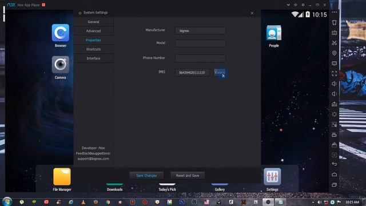
Task: Open the three-dots sidebar menu
Action: coord(334,12)
